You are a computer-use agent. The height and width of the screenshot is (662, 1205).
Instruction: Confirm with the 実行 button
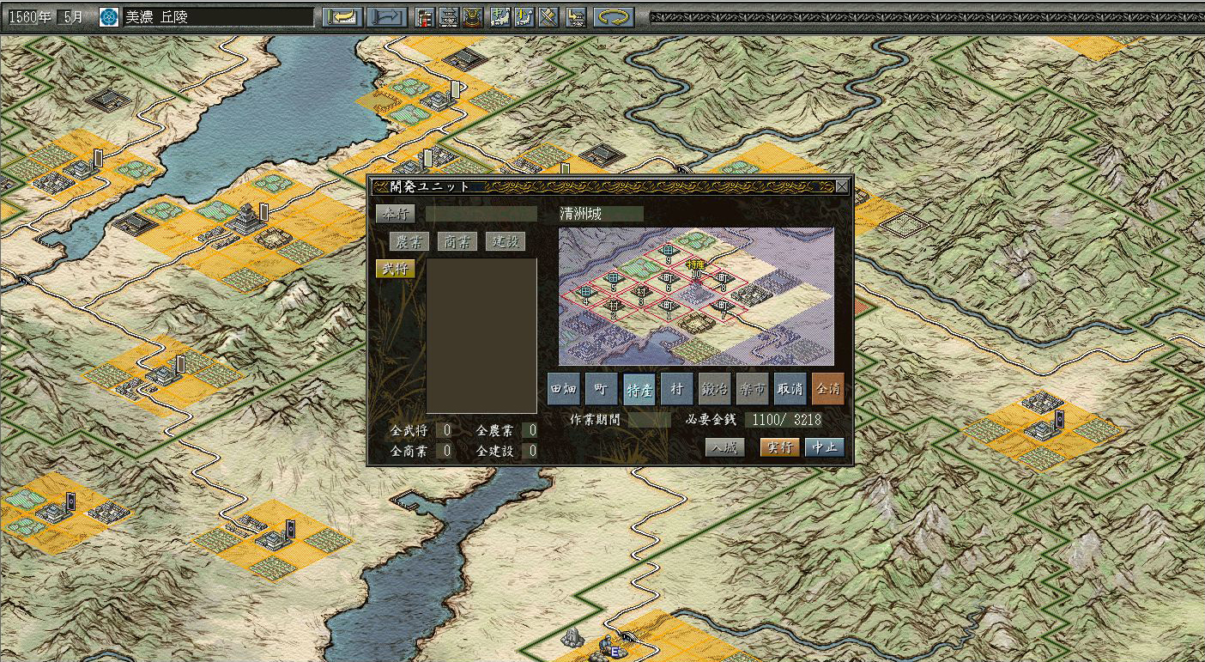[780, 447]
